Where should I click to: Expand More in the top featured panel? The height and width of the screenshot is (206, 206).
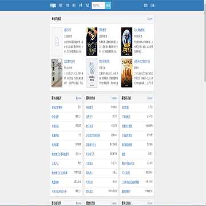coord(150,19)
